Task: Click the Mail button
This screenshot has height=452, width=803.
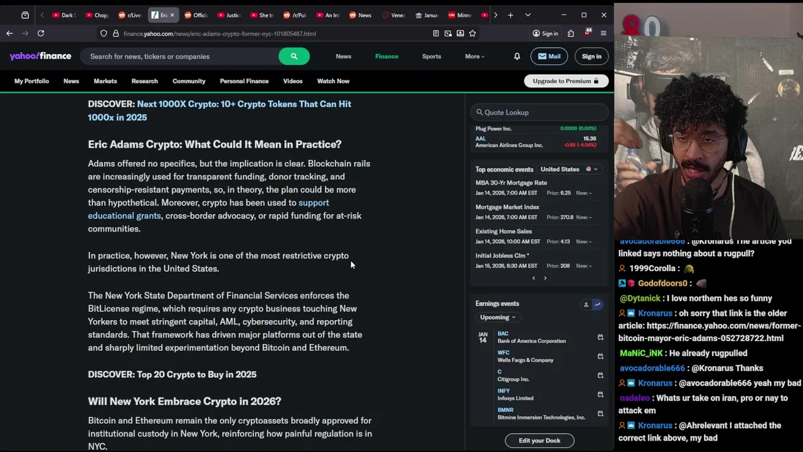Action: pos(549,56)
